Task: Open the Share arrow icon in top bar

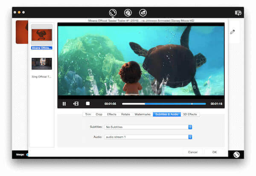Action: coord(143,13)
